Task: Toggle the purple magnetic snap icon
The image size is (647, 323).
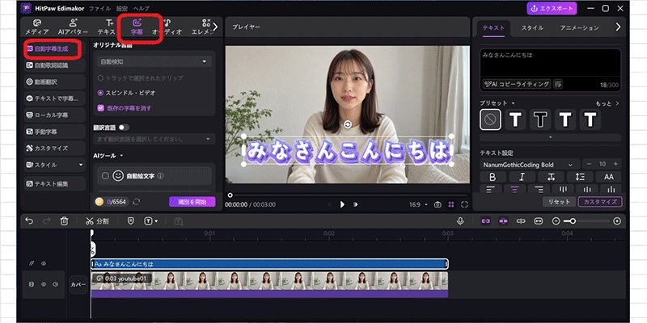Action: coord(503,221)
